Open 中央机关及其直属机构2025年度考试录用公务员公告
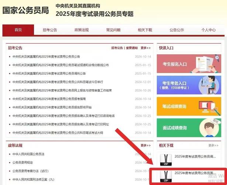The width and height of the screenshot is (227, 185). [x=46, y=57]
